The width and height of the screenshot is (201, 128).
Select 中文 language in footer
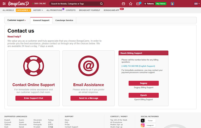[50, 122]
